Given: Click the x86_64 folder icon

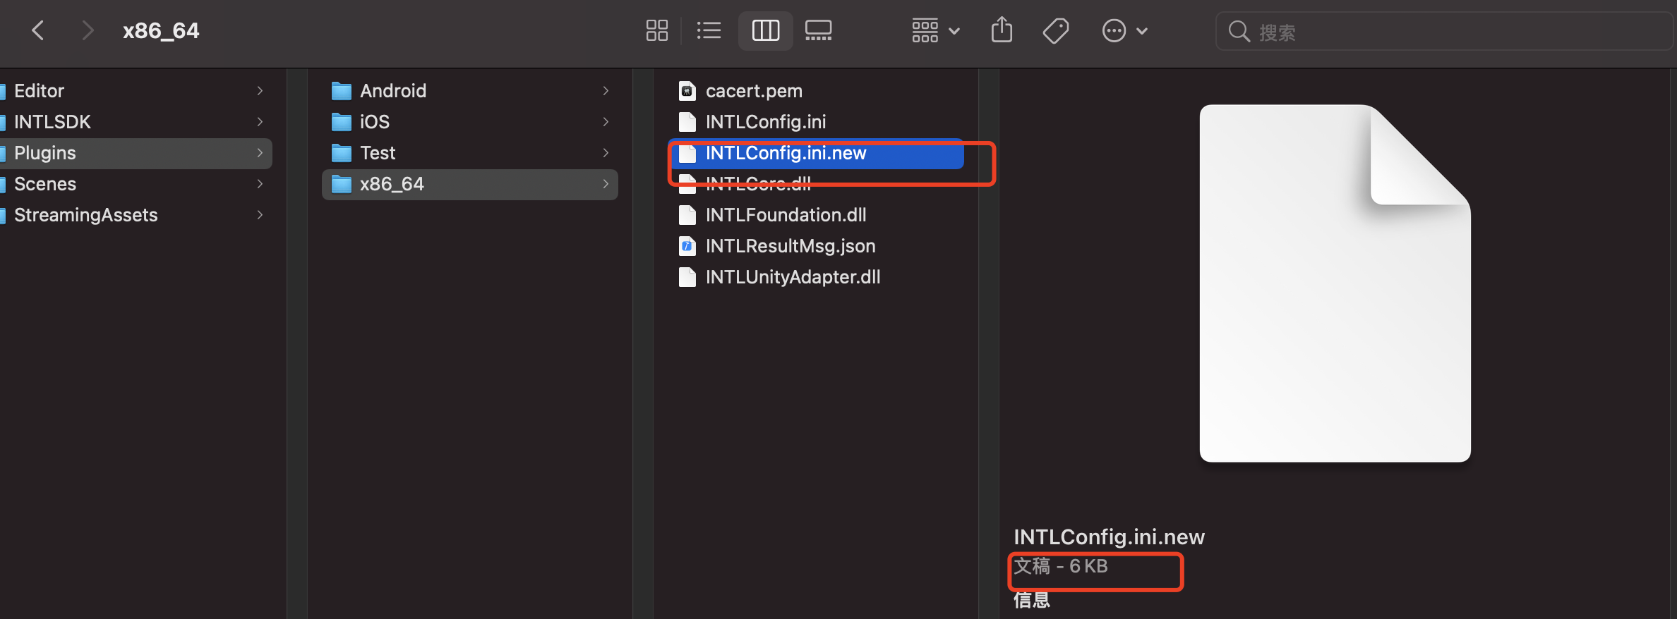Looking at the screenshot, I should 342,184.
